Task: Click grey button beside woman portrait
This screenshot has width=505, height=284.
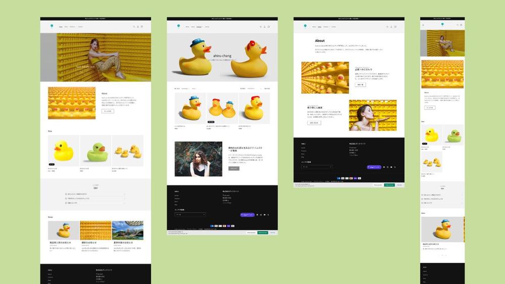Action: click(234, 168)
